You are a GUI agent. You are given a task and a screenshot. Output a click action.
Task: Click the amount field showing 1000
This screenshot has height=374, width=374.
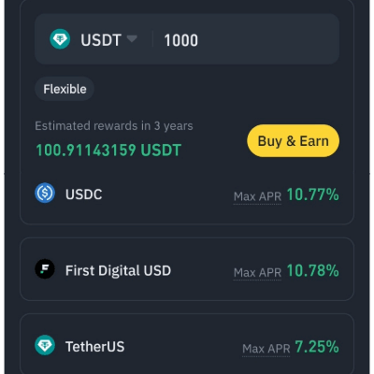click(x=246, y=40)
